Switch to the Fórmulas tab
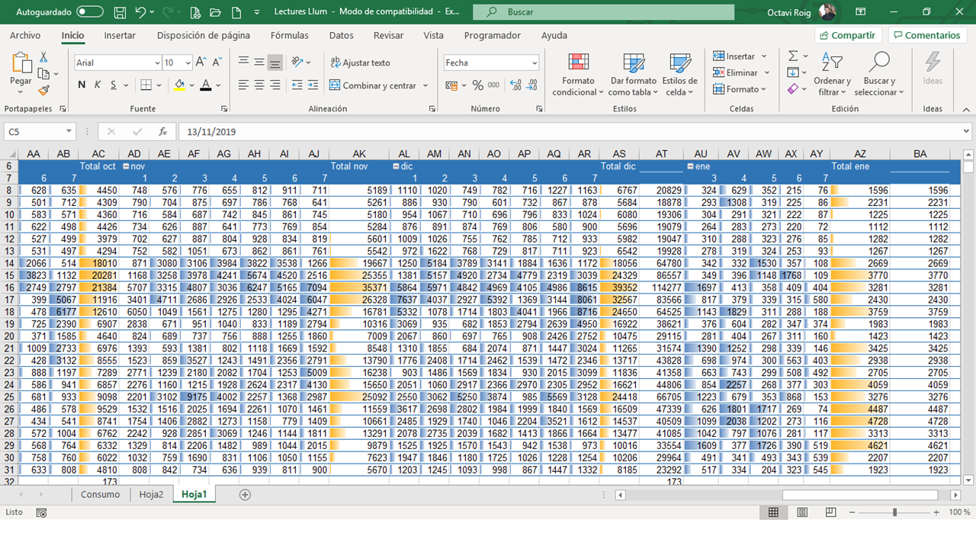Screen dimensions: 976x549 click(x=290, y=35)
